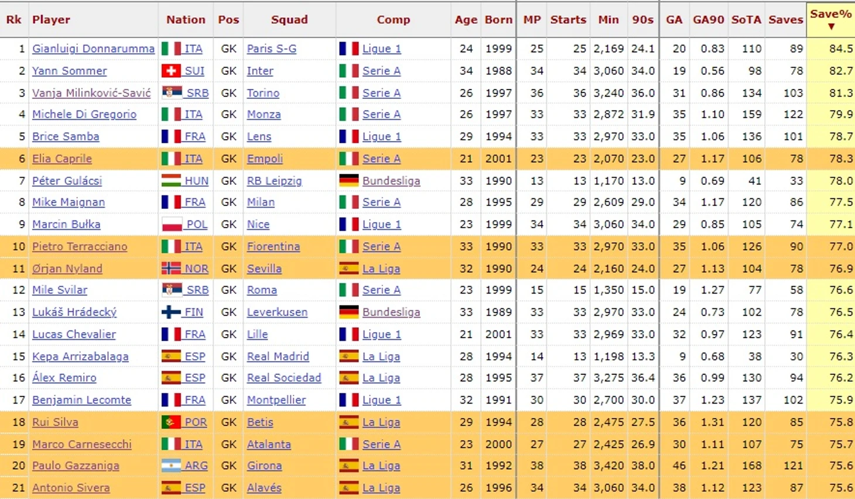This screenshot has height=499, width=855.
Task: Open the Paris S-G squad link
Action: click(x=272, y=49)
